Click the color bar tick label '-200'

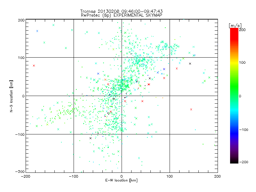click(244, 162)
